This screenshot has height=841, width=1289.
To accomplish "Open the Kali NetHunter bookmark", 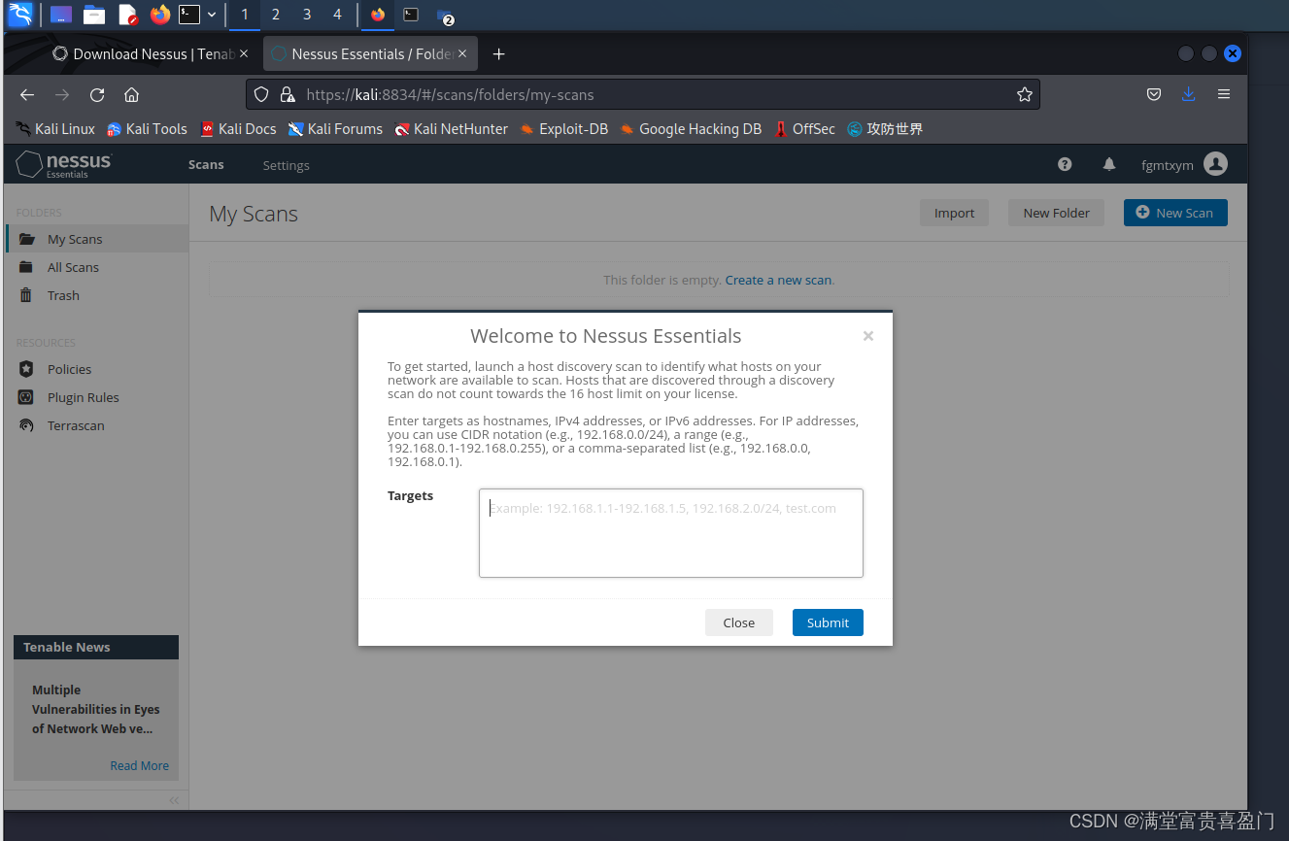I will point(452,129).
